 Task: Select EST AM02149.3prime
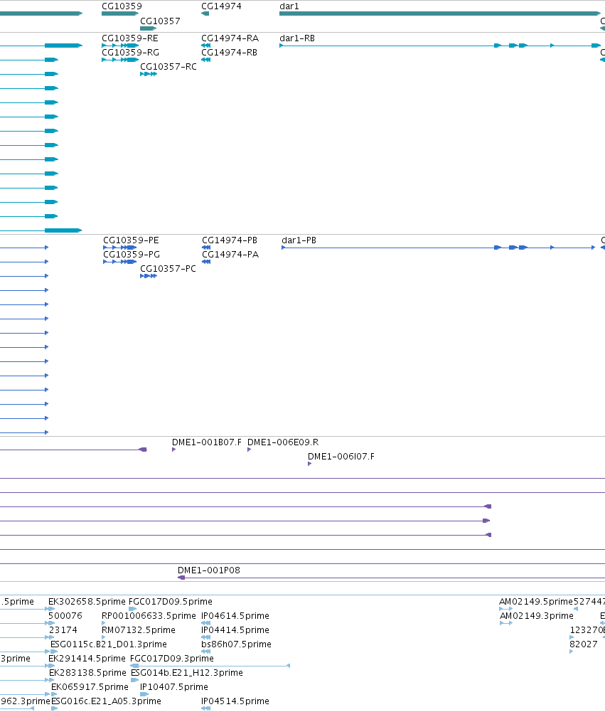point(537,616)
